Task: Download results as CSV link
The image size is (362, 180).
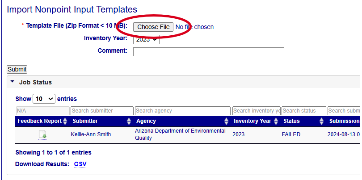Action: [80, 164]
